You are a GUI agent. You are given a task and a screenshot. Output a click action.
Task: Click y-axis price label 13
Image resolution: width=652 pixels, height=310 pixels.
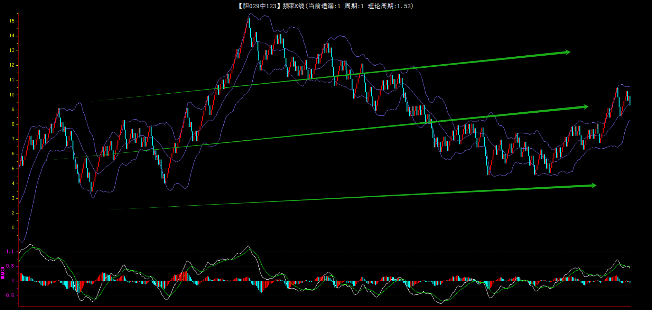(x=12, y=50)
